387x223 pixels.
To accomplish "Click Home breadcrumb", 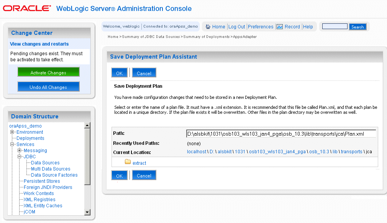I will click(113, 37).
